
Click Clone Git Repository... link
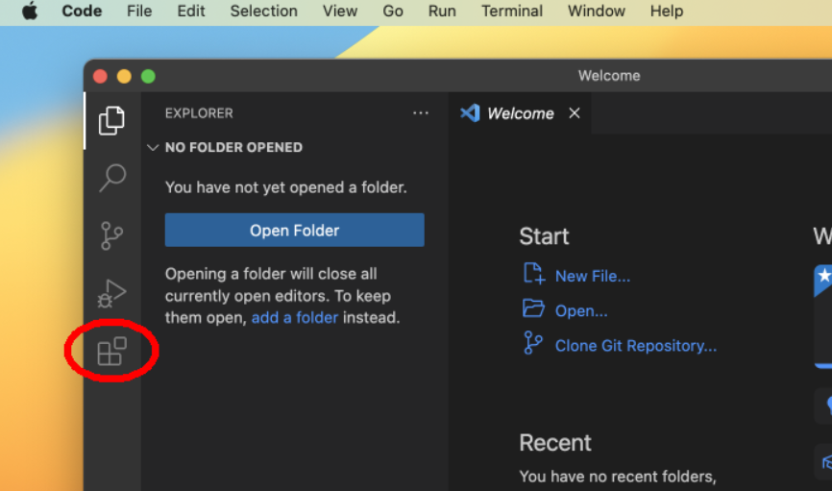coord(635,346)
